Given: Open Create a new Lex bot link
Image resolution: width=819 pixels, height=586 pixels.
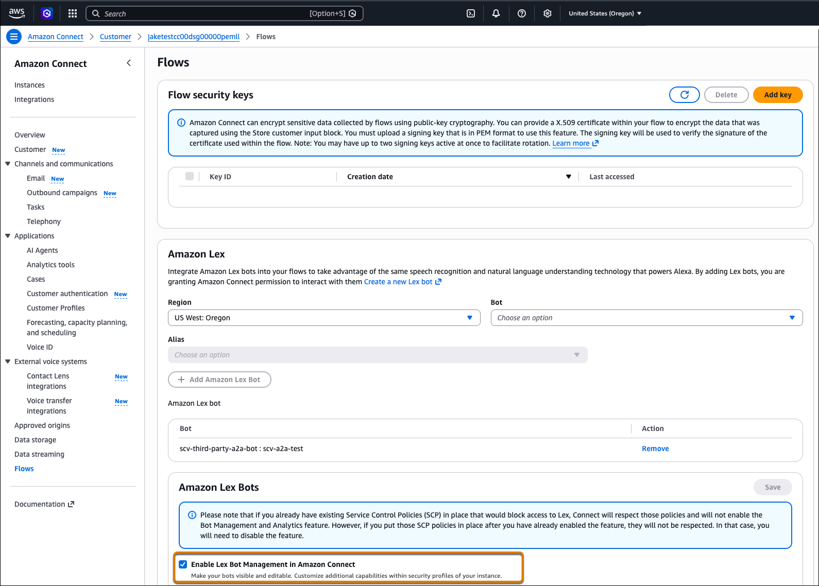Looking at the screenshot, I should tap(402, 282).
